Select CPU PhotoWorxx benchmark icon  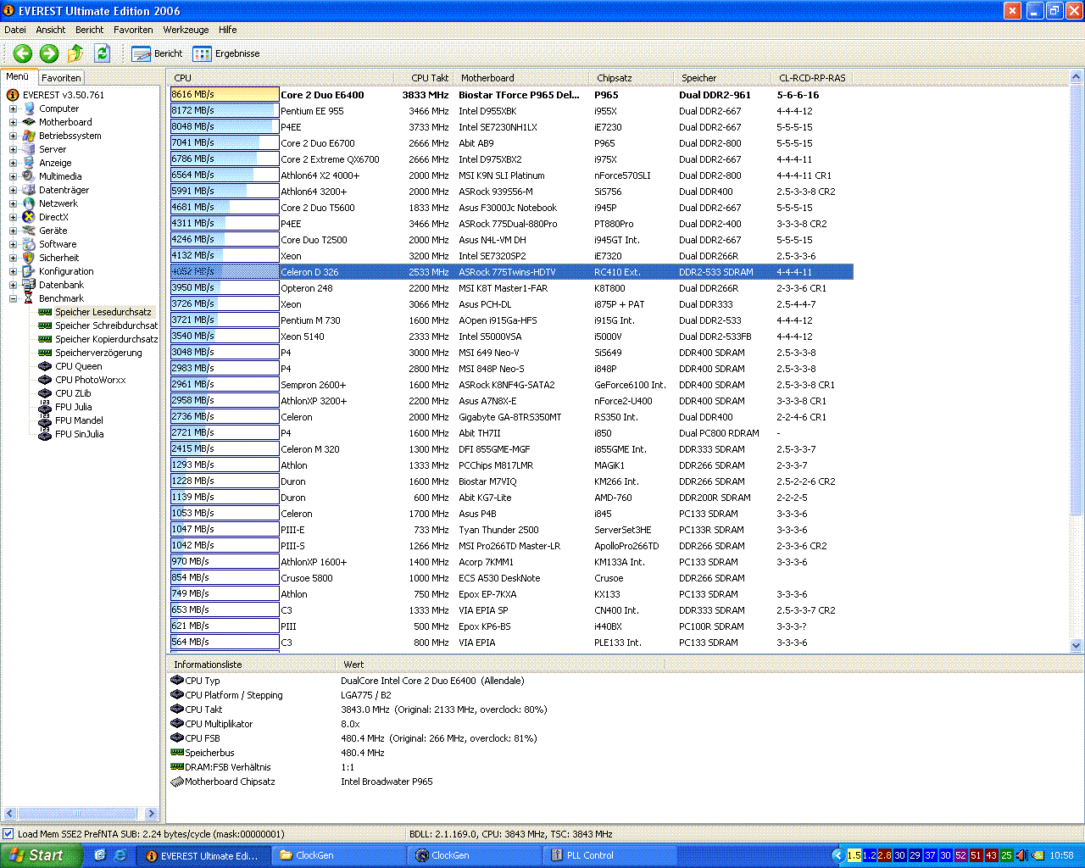pos(45,380)
